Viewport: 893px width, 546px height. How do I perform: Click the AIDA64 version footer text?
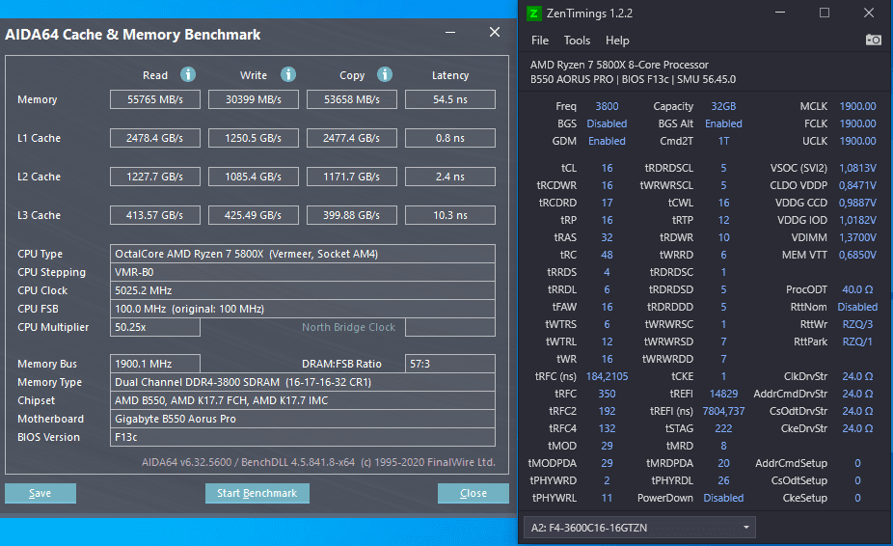(x=318, y=462)
